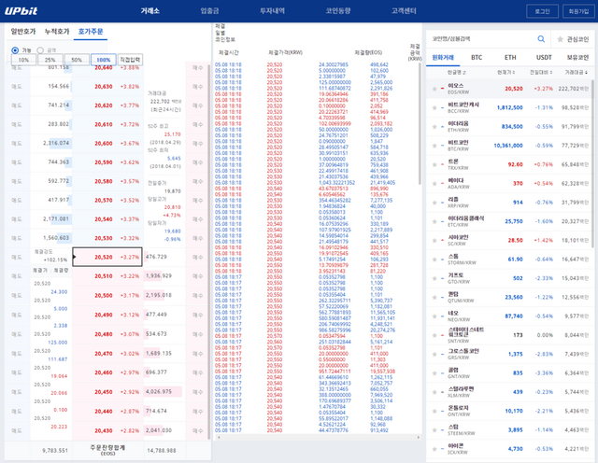This screenshot has height=463, width=598.
Task: Star the 트론 TRX/KRW coin row
Action: (x=434, y=164)
